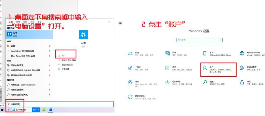265x116 pixels.
Task: Open the 设备 devices category icon
Action: point(167,53)
